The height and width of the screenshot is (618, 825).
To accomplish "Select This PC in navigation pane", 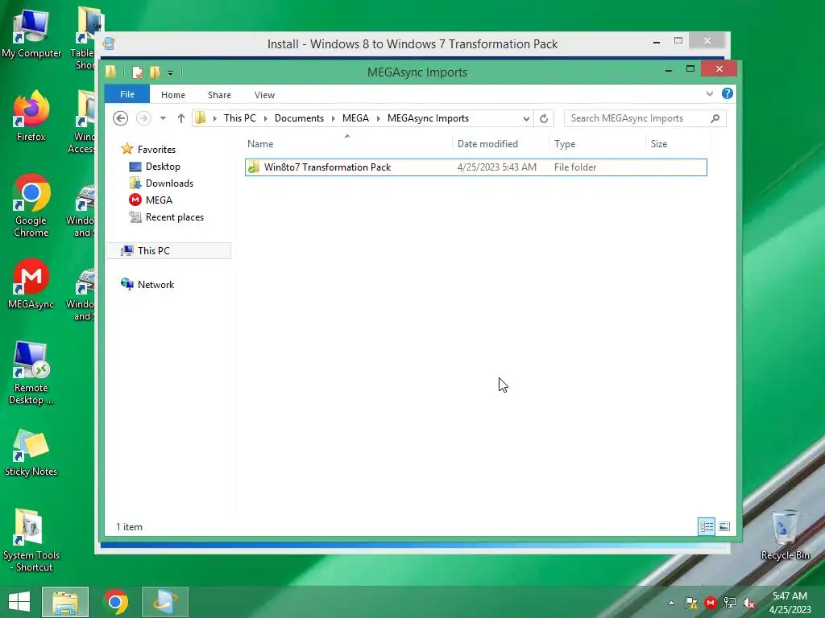I will point(168,251).
